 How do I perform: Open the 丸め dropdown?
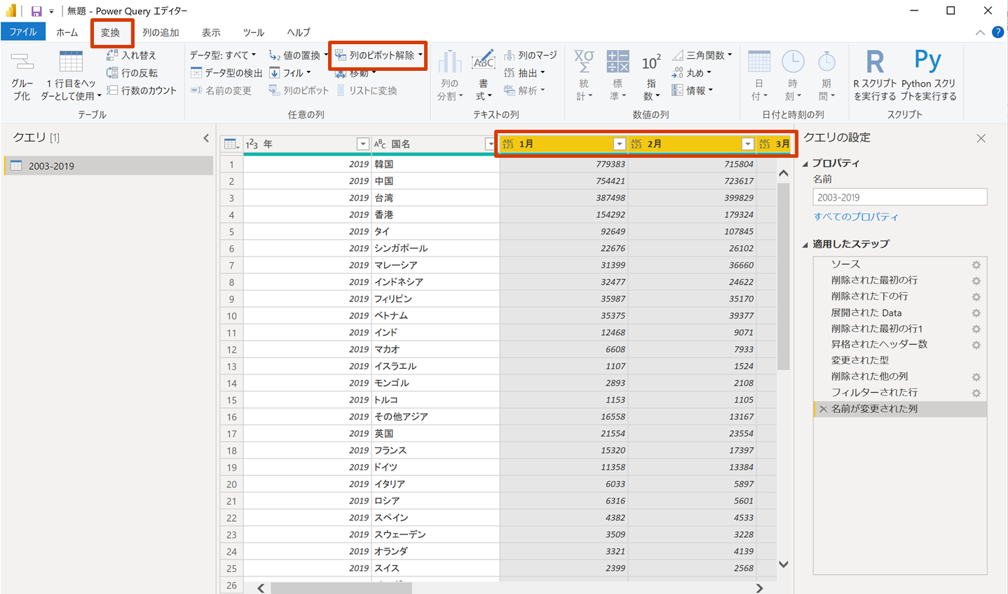click(x=692, y=72)
